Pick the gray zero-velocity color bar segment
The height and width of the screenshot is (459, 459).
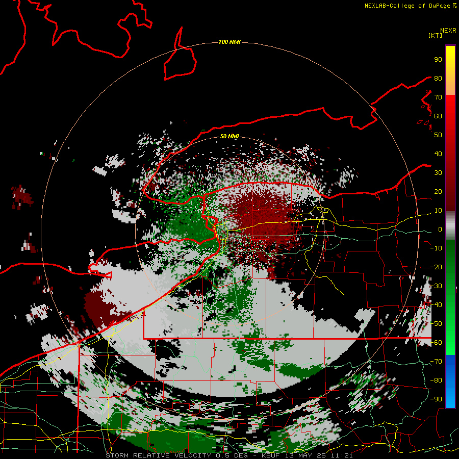coord(450,226)
